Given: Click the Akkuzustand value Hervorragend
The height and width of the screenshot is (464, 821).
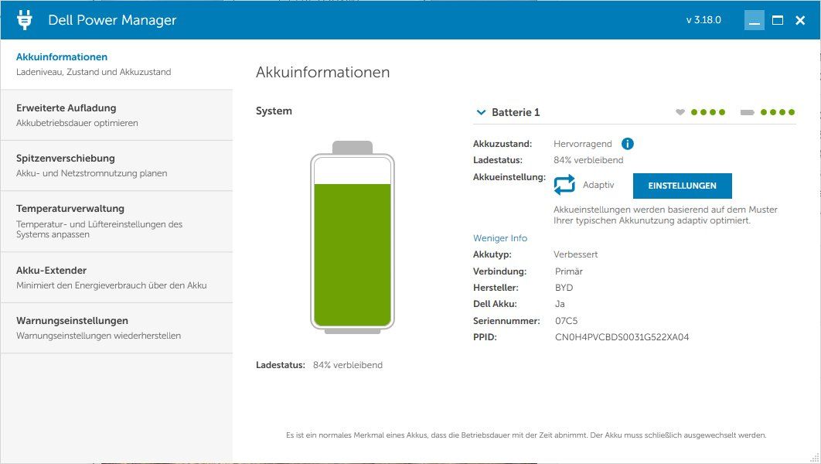Looking at the screenshot, I should point(583,144).
